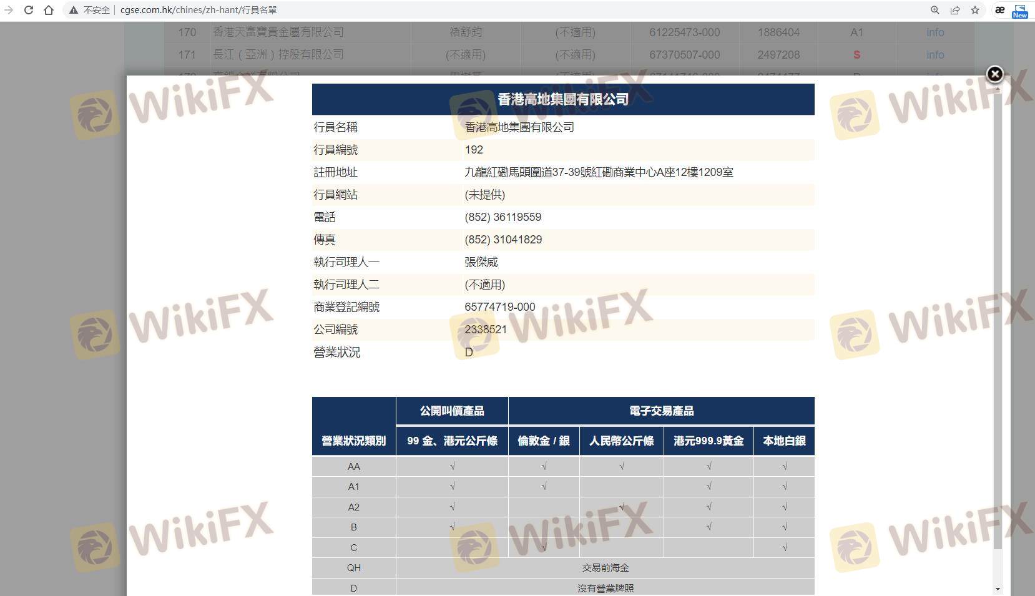Click the 電子交易產品 column group header
The width and height of the screenshot is (1035, 596).
point(662,411)
